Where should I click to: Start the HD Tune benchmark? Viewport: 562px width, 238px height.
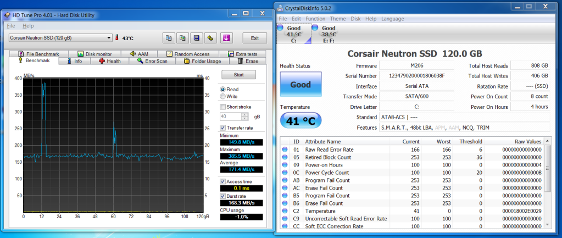tap(238, 75)
